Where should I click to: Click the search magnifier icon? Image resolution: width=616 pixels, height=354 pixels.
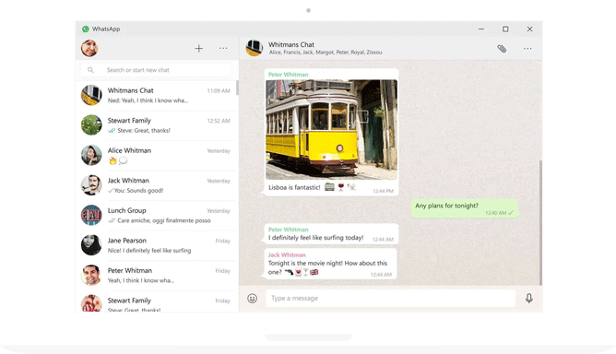[x=90, y=70]
